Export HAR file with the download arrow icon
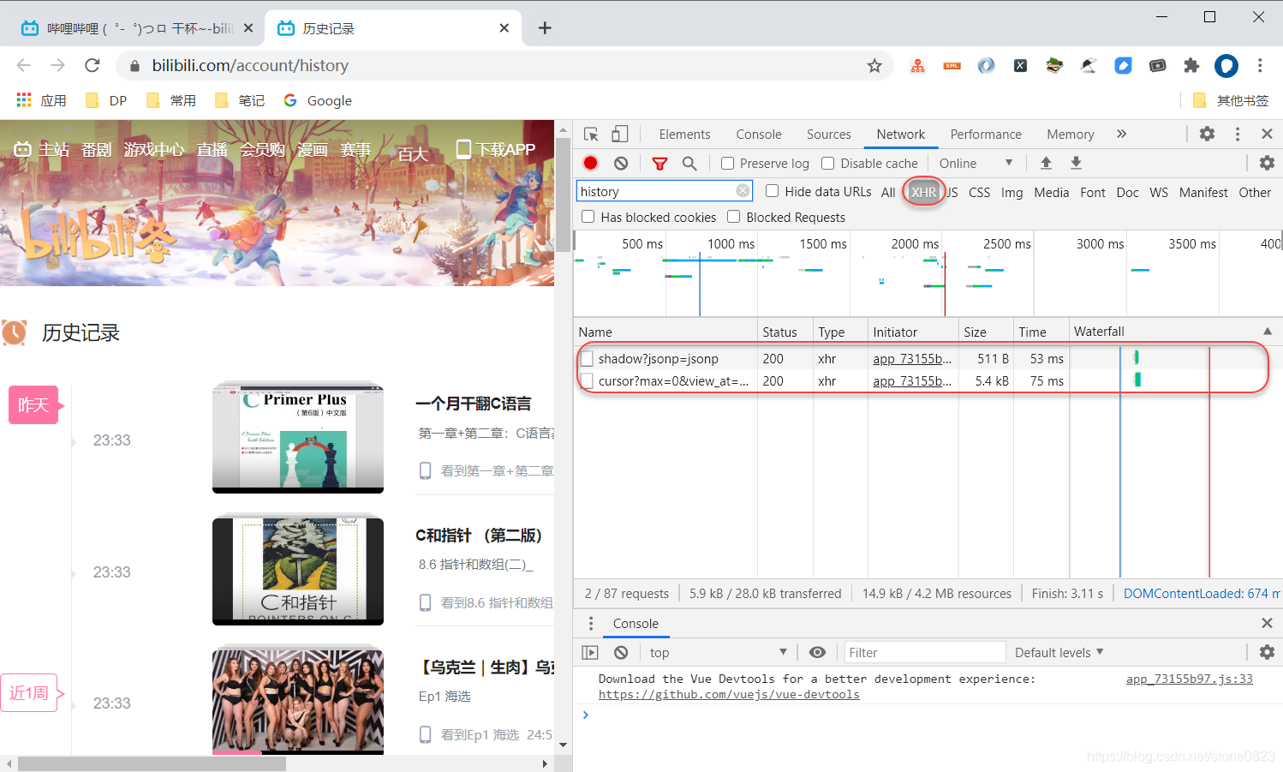Screen dimensions: 1283x772 1077,163
